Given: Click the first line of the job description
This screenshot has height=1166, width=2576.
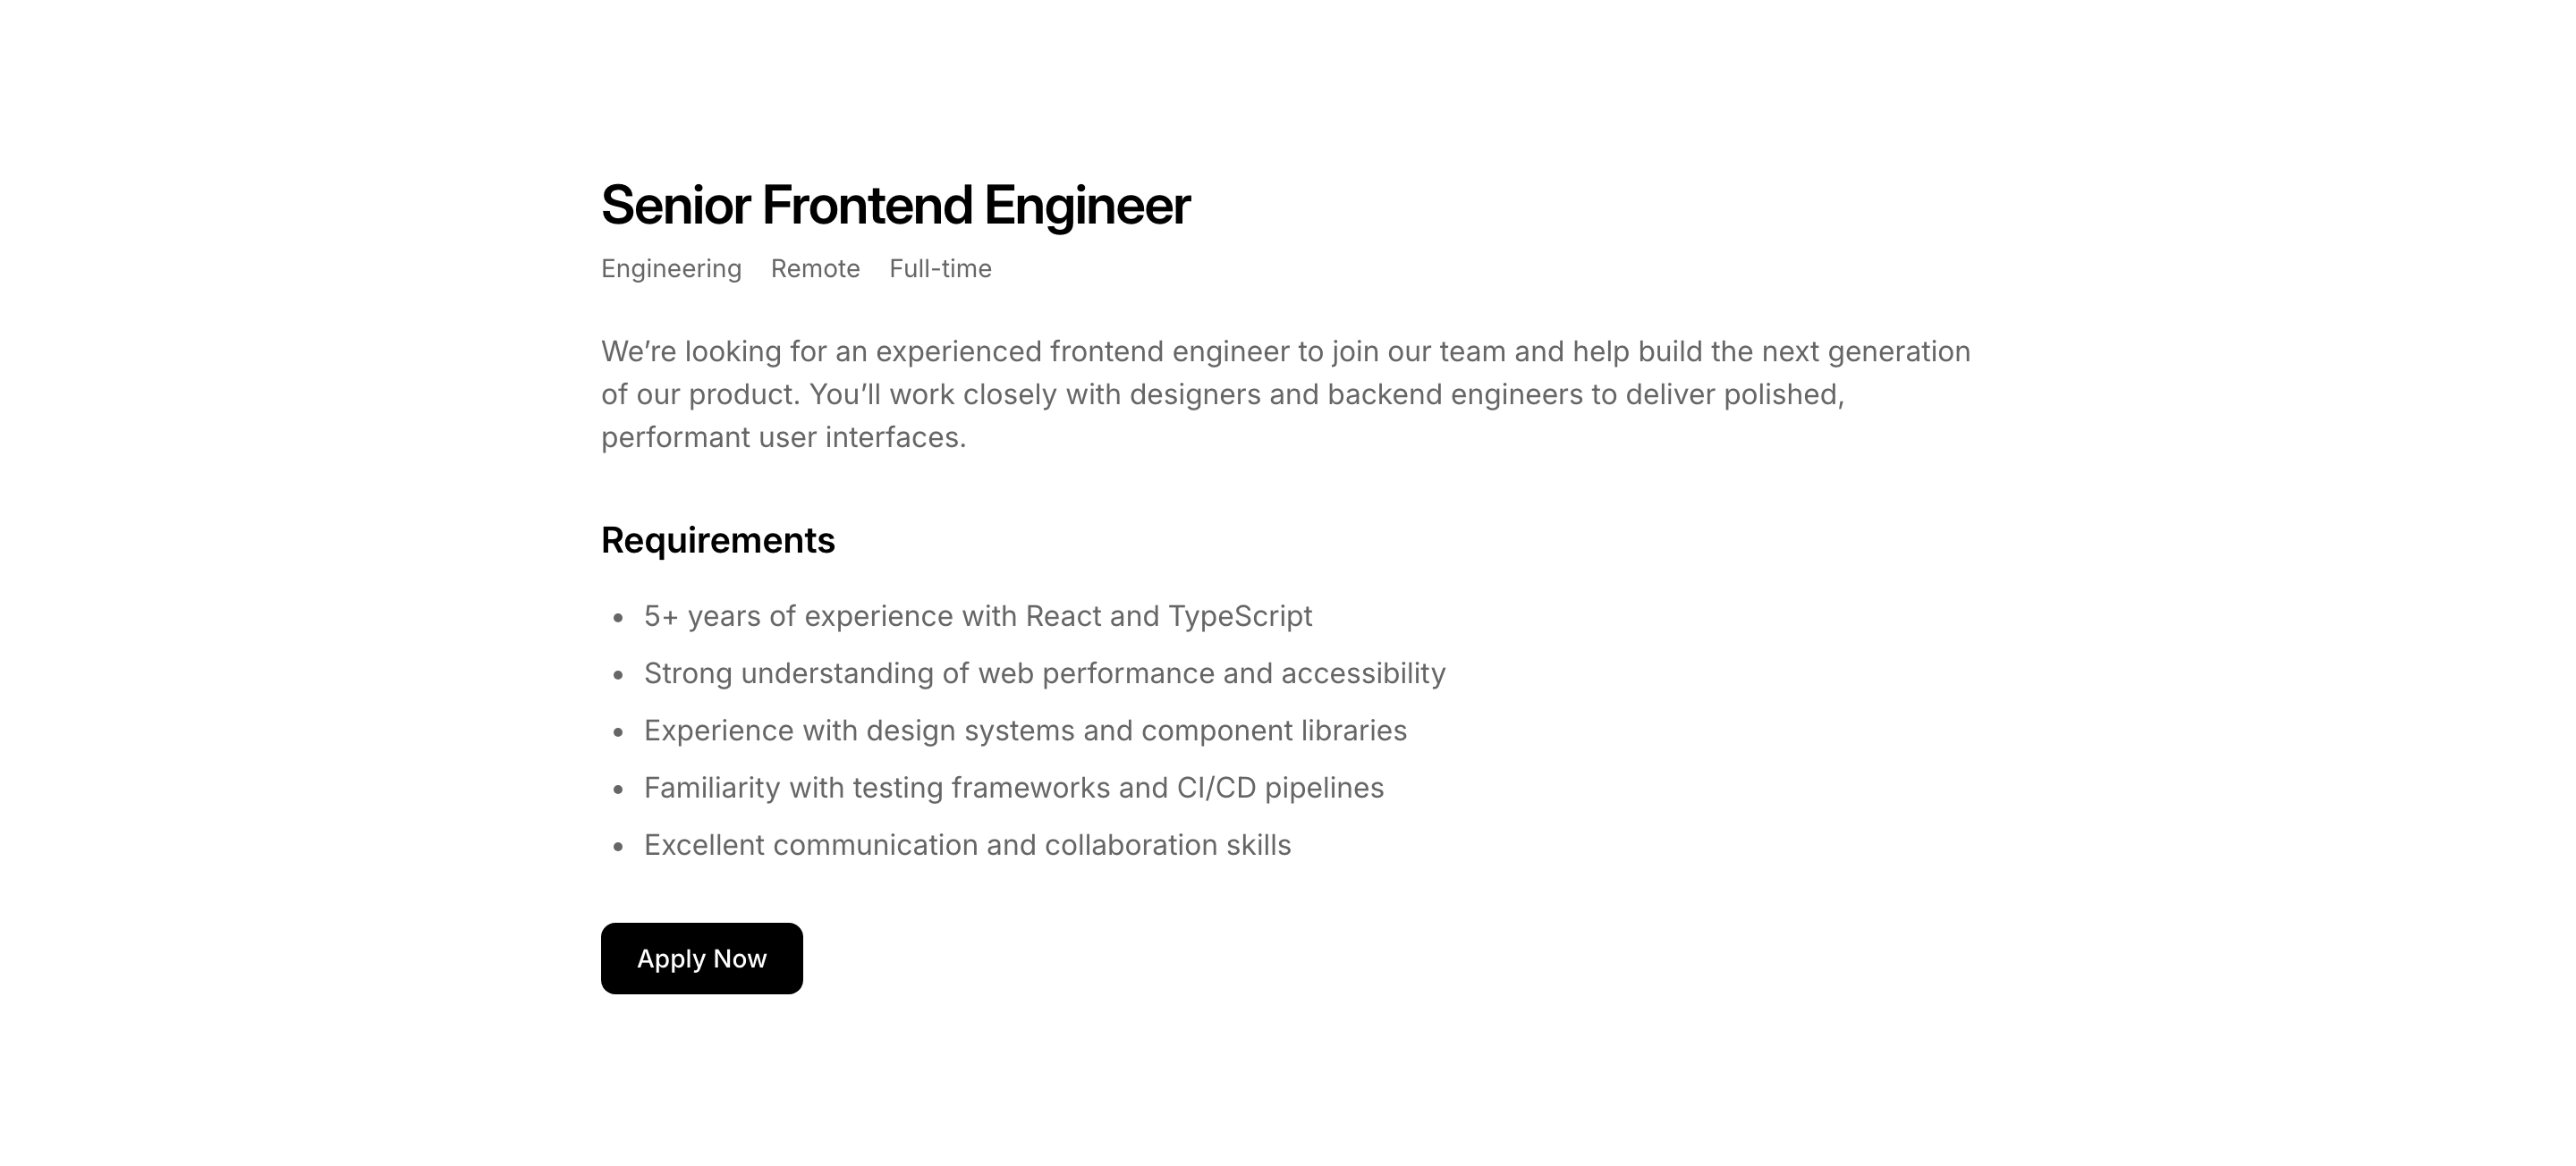Looking at the screenshot, I should (1285, 352).
